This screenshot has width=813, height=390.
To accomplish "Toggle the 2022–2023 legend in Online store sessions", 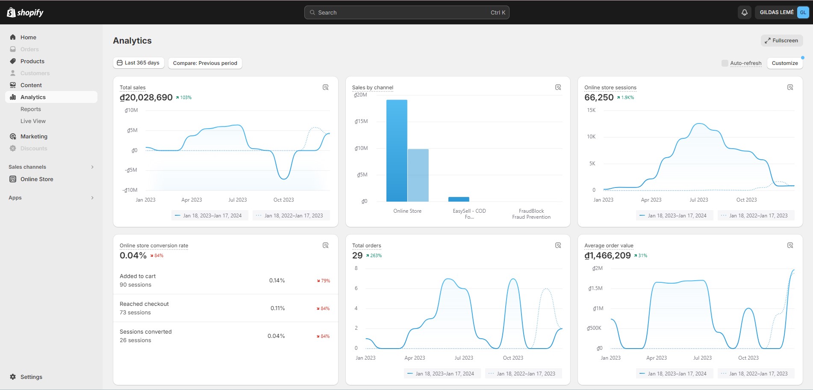I will pyautogui.click(x=756, y=216).
